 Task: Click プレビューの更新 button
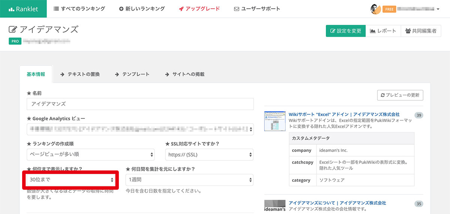pos(400,95)
